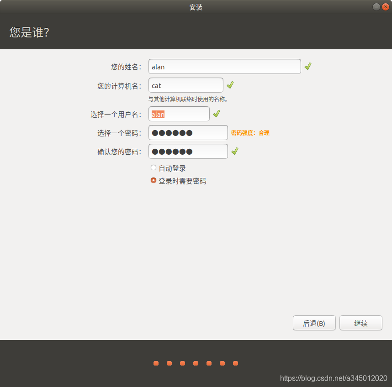
Task: Click the 选择一个用户名 username field
Action: tap(179, 114)
